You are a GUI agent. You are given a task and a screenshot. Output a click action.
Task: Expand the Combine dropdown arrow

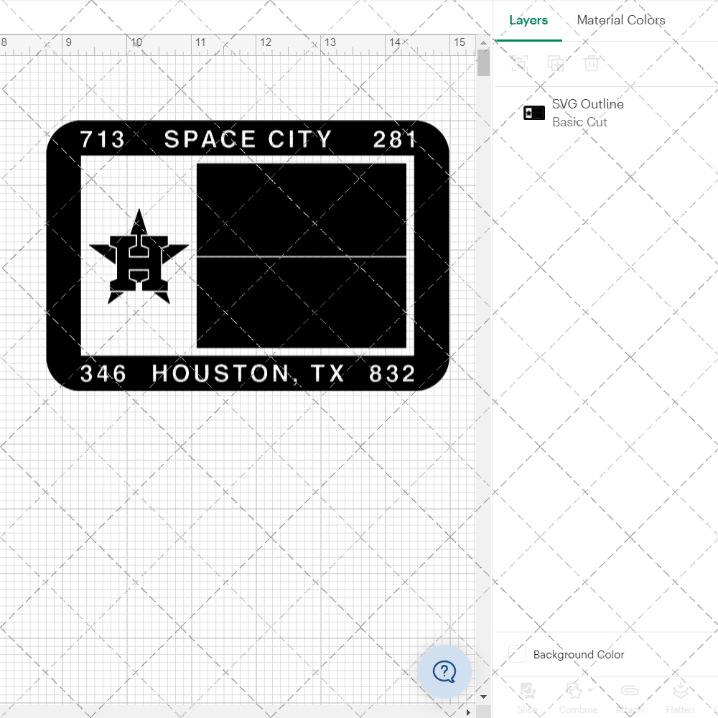point(590,690)
